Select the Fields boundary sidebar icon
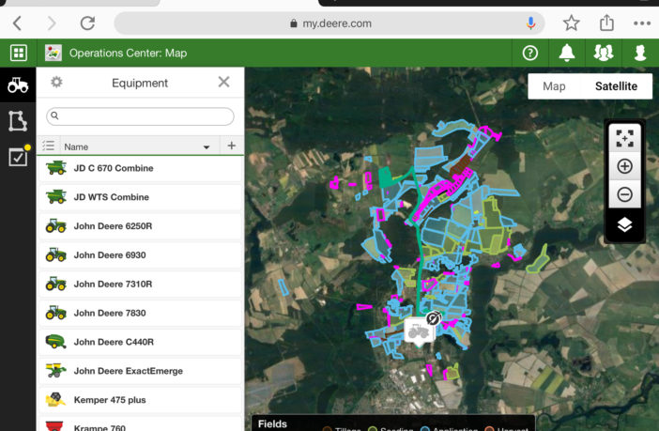659x431 pixels. 18,121
